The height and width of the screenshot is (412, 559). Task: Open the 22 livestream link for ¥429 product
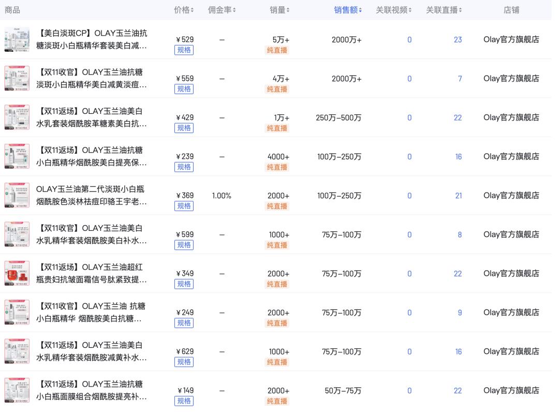pyautogui.click(x=458, y=117)
